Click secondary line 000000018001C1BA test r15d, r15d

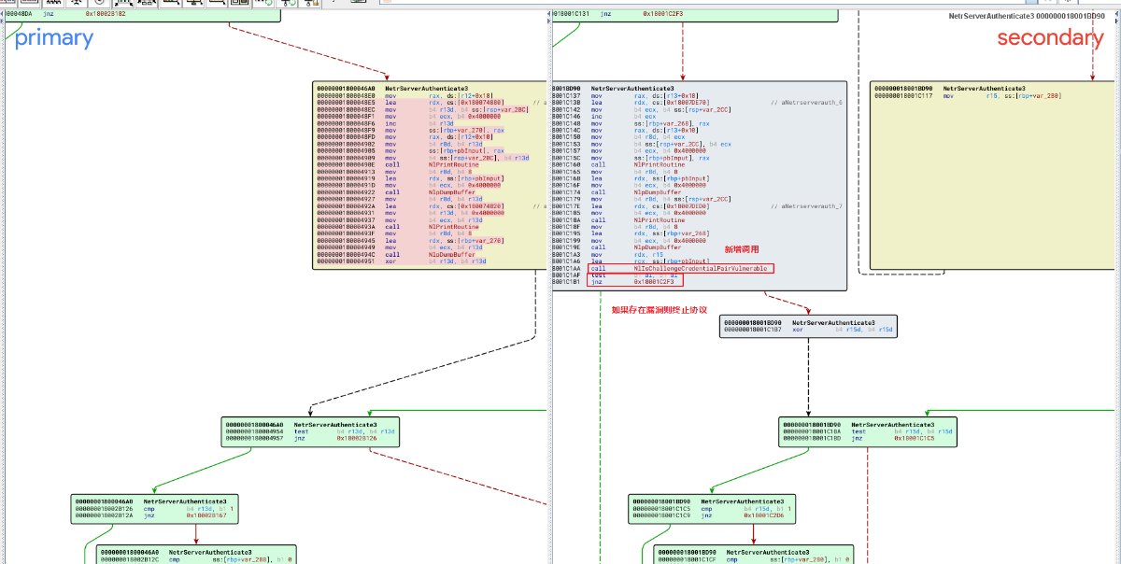868,431
